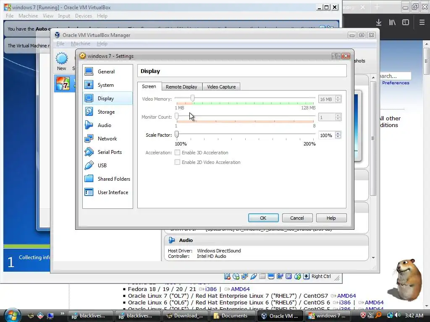The height and width of the screenshot is (322, 430).
Task: Click Manager details pane scroll-down arrow
Action: click(x=373, y=258)
